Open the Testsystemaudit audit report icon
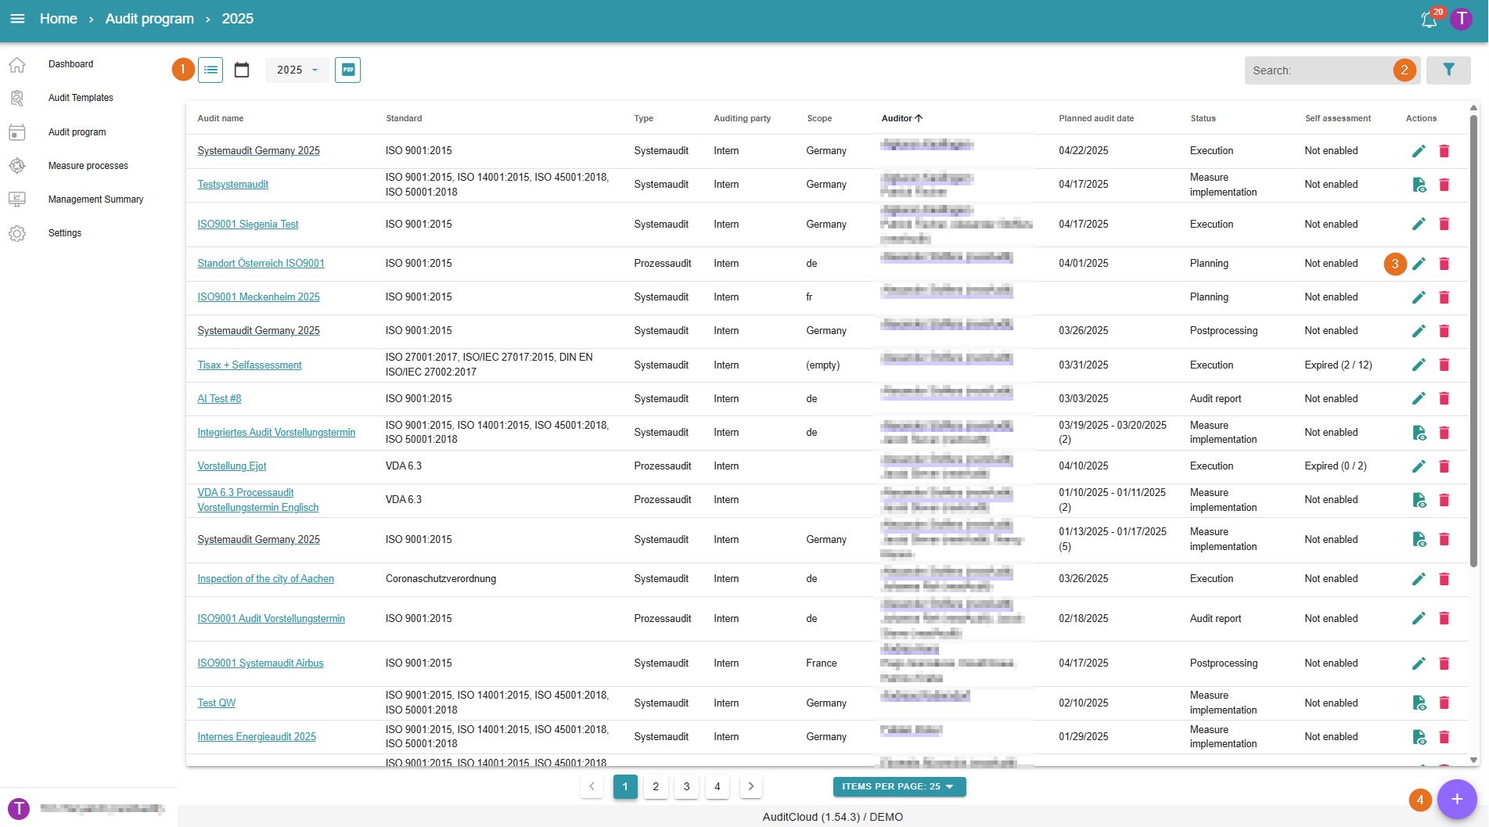Viewport: 1489px width, 827px height. pyautogui.click(x=1419, y=185)
